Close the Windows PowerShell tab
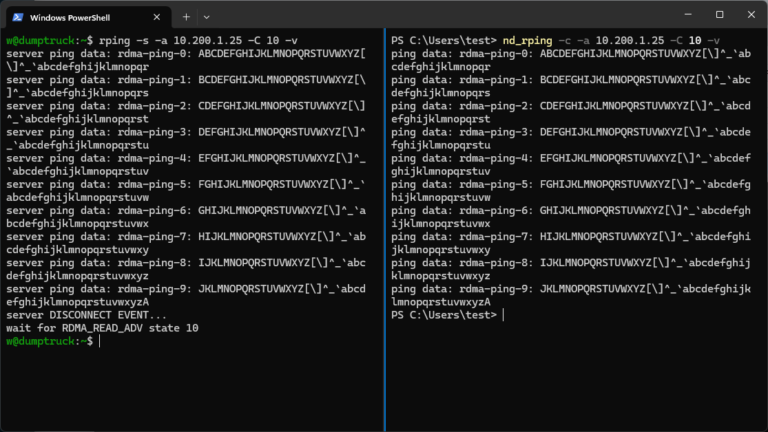 (158, 17)
